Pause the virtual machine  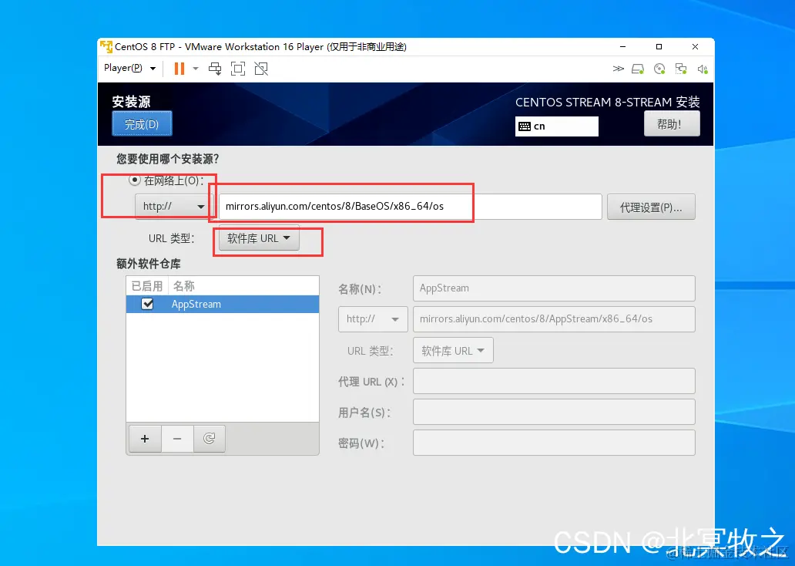pyautogui.click(x=179, y=68)
